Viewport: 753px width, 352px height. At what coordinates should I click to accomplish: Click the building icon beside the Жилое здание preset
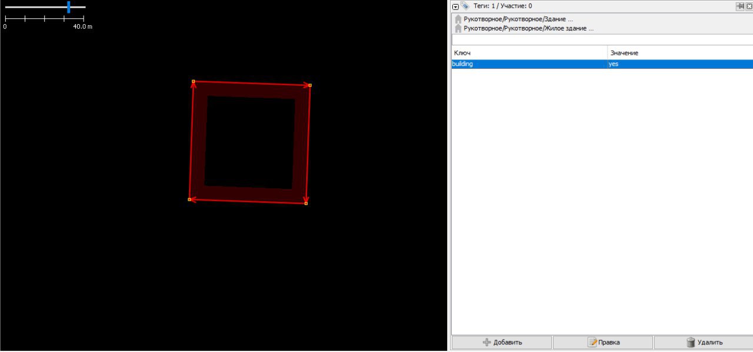pos(458,28)
